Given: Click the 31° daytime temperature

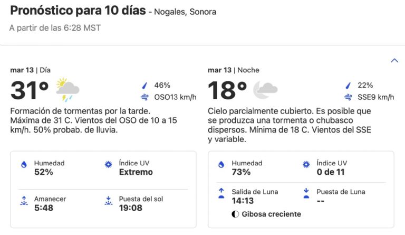Looking at the screenshot, I should click(x=30, y=91).
